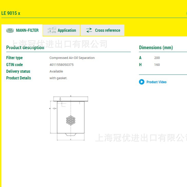187x187 pixels.
Task: Click the Product description heading
Action: [25, 48]
